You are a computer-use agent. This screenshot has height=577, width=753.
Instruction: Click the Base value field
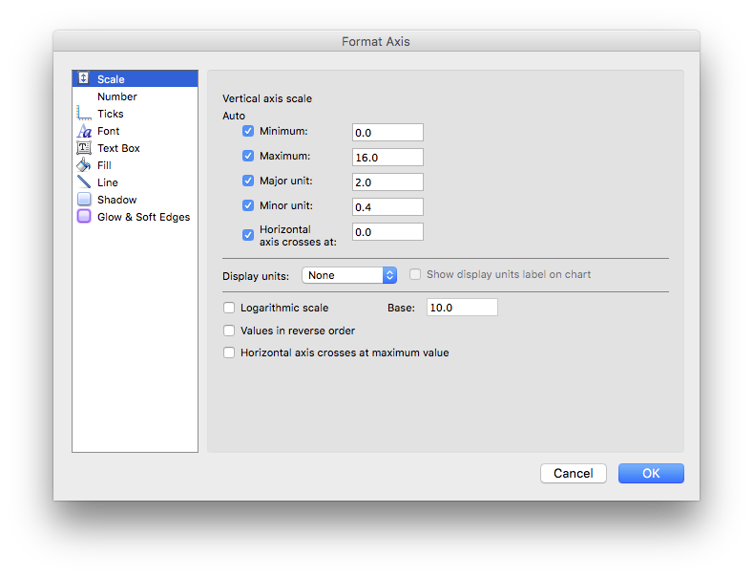pos(462,308)
